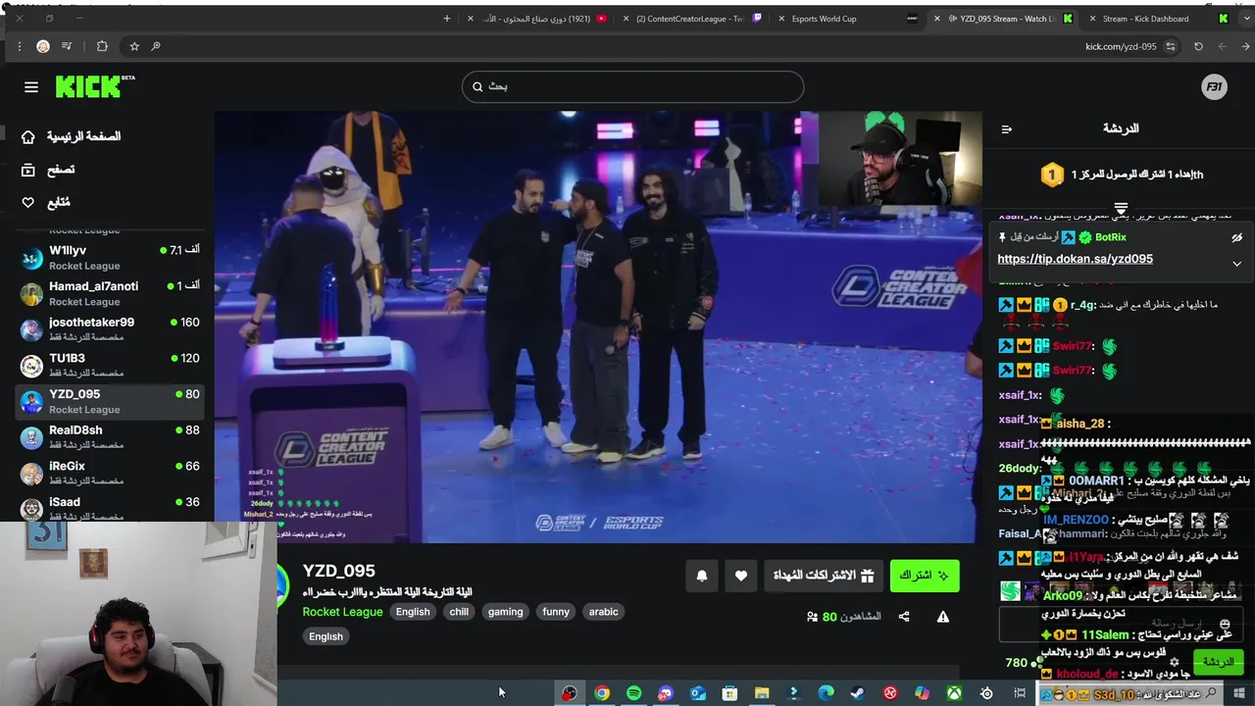Screen dimensions: 1255x706
Task: Open the Kick hamburger menu
Action: 31,87
